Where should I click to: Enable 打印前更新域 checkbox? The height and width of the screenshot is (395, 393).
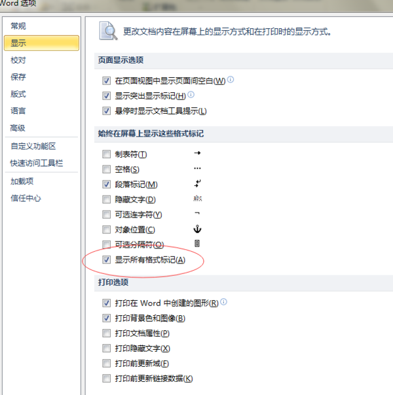[x=107, y=363]
